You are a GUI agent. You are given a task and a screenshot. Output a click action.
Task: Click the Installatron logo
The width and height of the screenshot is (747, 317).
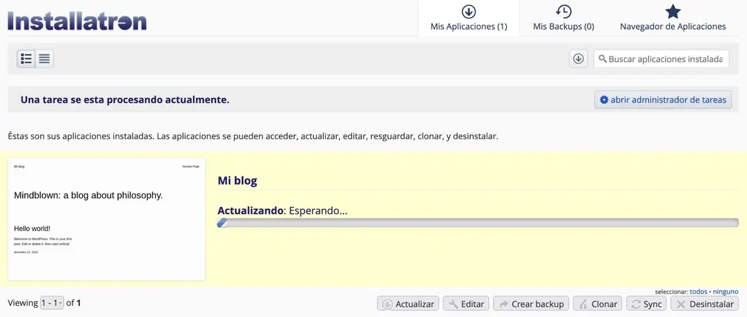pos(77,21)
